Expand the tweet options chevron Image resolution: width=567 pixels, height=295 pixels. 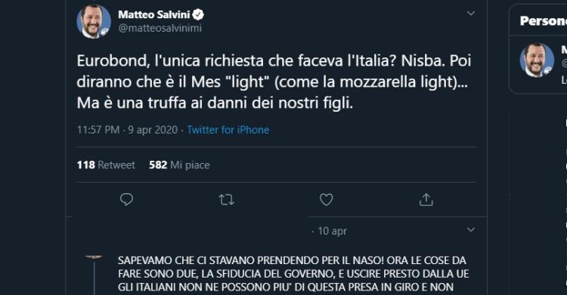(x=471, y=14)
